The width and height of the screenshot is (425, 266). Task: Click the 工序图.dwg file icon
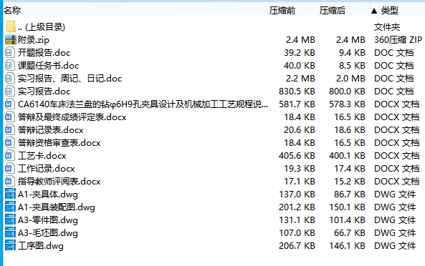click(10, 246)
